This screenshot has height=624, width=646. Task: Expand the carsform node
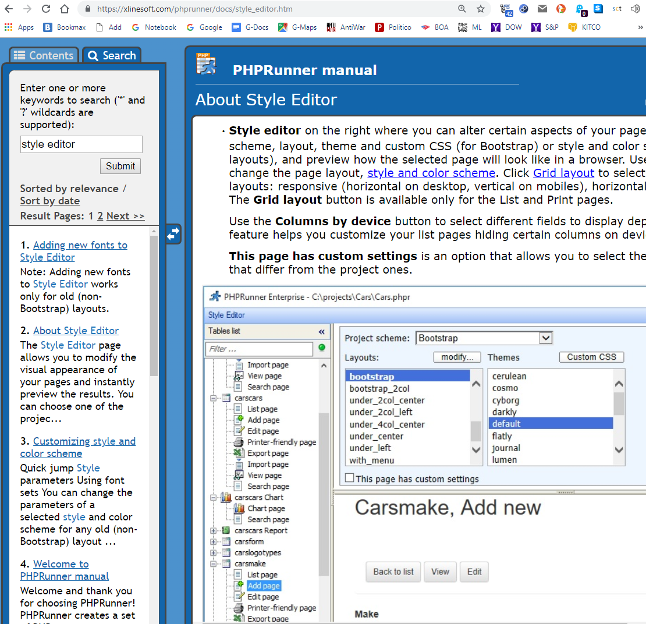(x=214, y=541)
